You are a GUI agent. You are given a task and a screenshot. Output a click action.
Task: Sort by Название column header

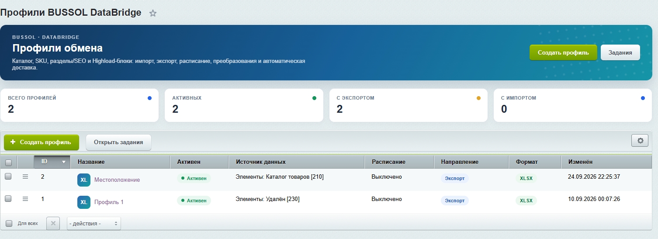click(x=120, y=162)
